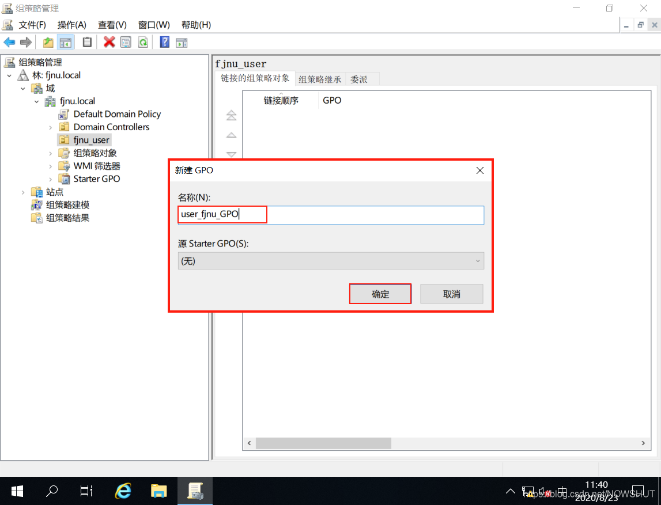Collapse the fjnu.local domain node
Viewport: 661px width, 505px height.
[x=37, y=102]
